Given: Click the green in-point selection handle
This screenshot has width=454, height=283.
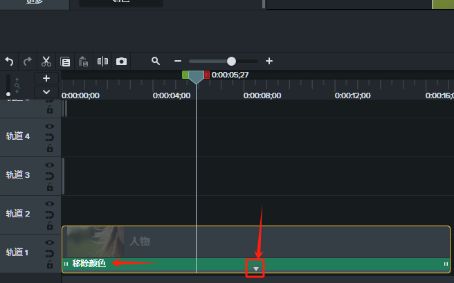Looking at the screenshot, I should (185, 75).
